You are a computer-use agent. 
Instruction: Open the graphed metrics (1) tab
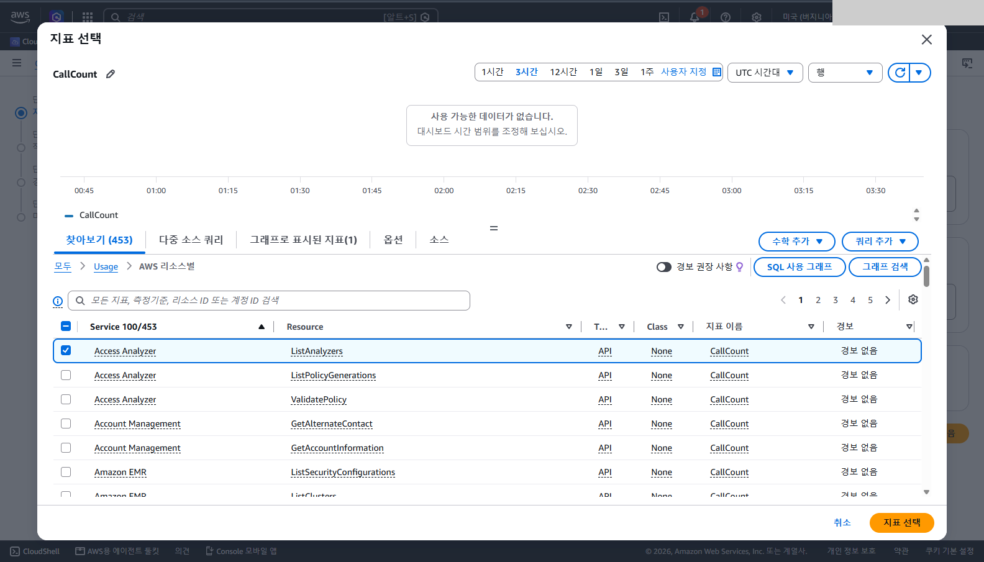click(303, 240)
